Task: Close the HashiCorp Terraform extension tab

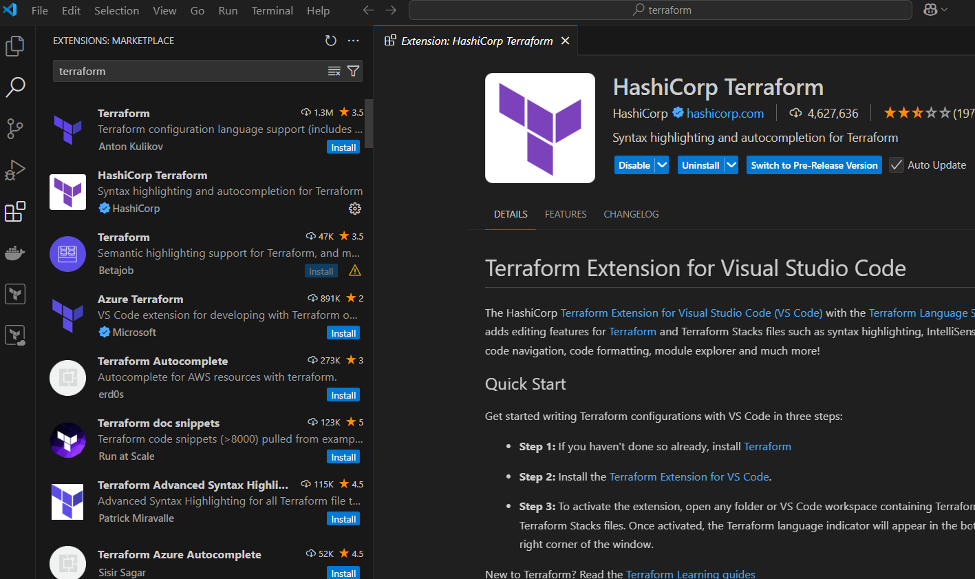Action: click(565, 41)
